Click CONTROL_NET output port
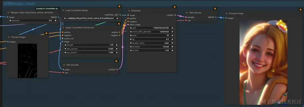The image size is (304, 107). pyautogui.click(x=120, y=15)
